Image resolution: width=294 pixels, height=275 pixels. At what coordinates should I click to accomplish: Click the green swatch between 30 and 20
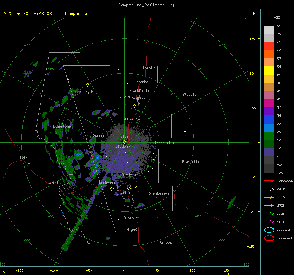coord(269,136)
